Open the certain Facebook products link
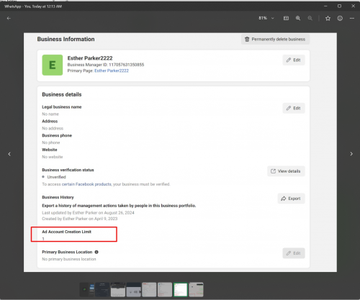 [86, 184]
